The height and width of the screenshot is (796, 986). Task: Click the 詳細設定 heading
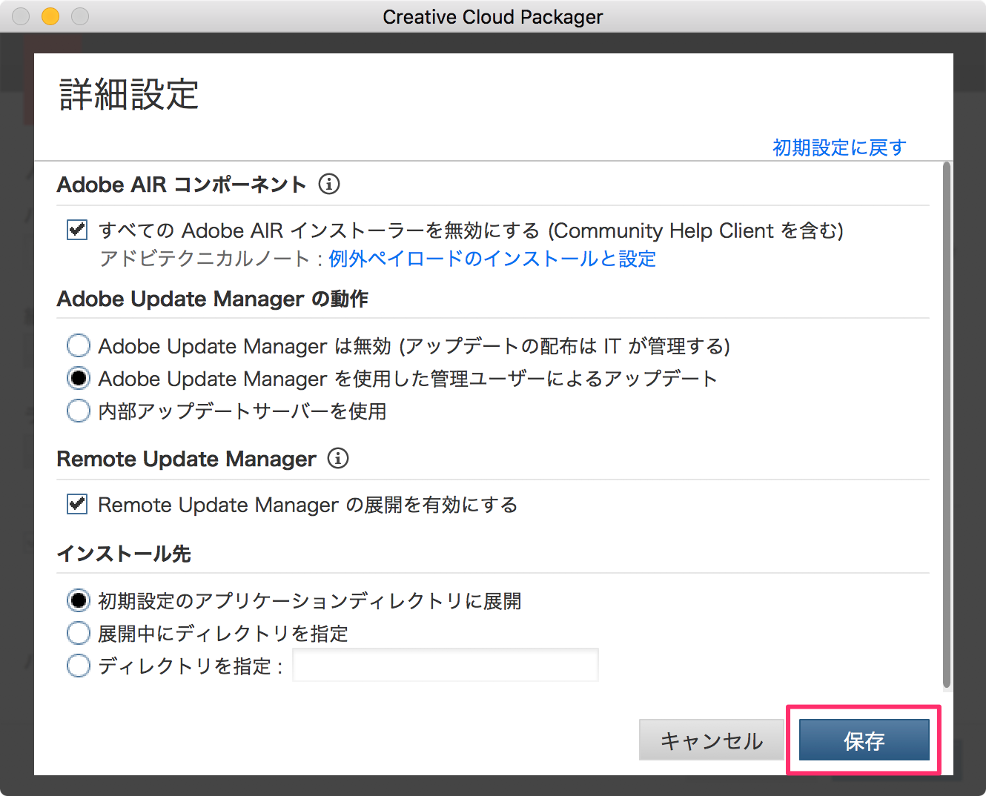point(129,95)
